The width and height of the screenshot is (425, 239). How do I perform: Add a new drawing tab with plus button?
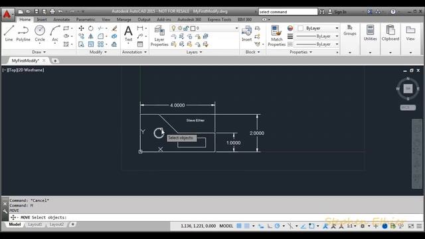click(x=55, y=60)
